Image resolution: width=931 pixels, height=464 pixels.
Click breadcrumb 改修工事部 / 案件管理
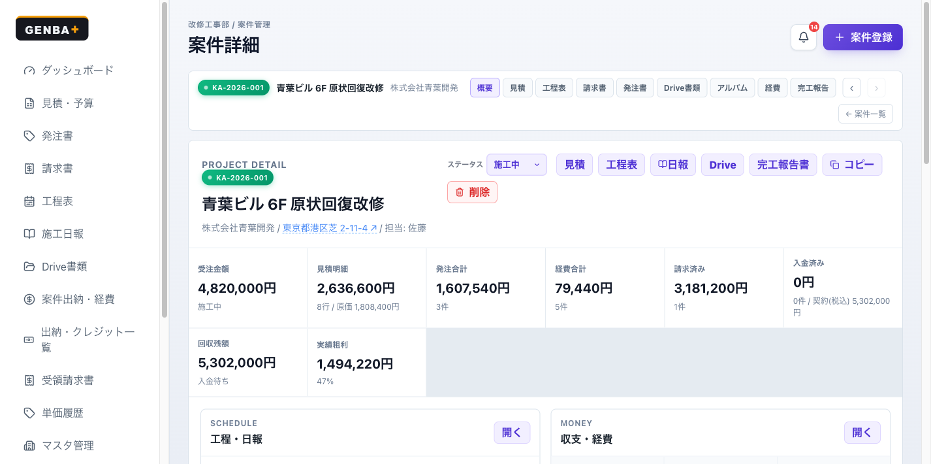(x=229, y=25)
